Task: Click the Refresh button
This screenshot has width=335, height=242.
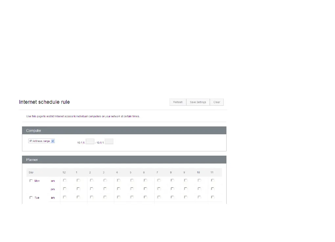Action: tap(178, 102)
